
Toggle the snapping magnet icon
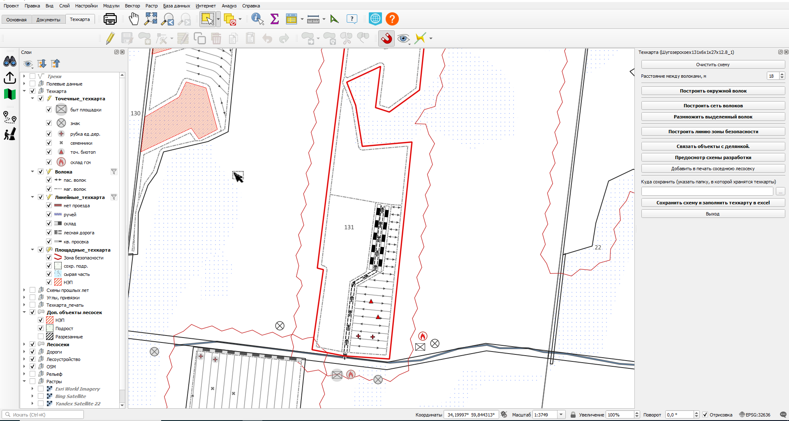click(386, 39)
